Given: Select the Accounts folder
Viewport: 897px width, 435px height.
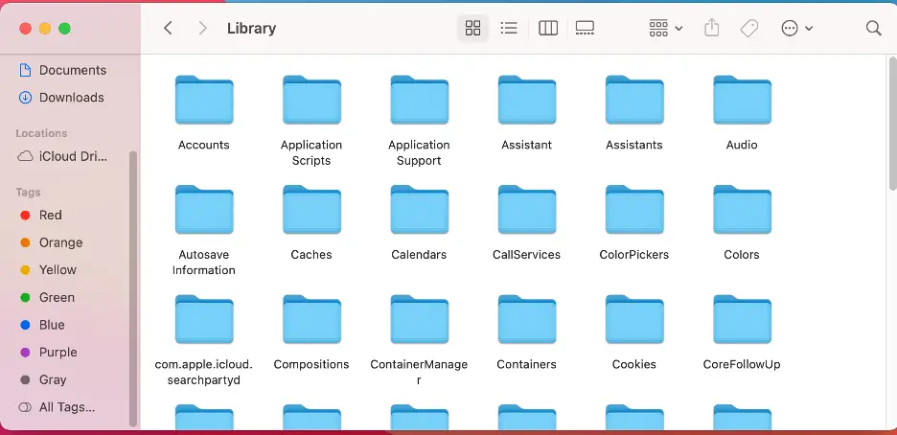Looking at the screenshot, I should [204, 113].
